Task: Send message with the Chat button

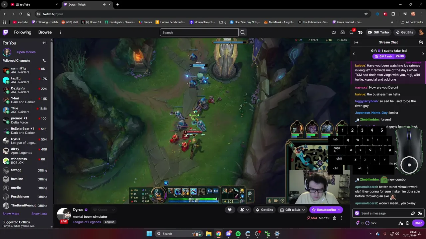Action: click(x=418, y=223)
